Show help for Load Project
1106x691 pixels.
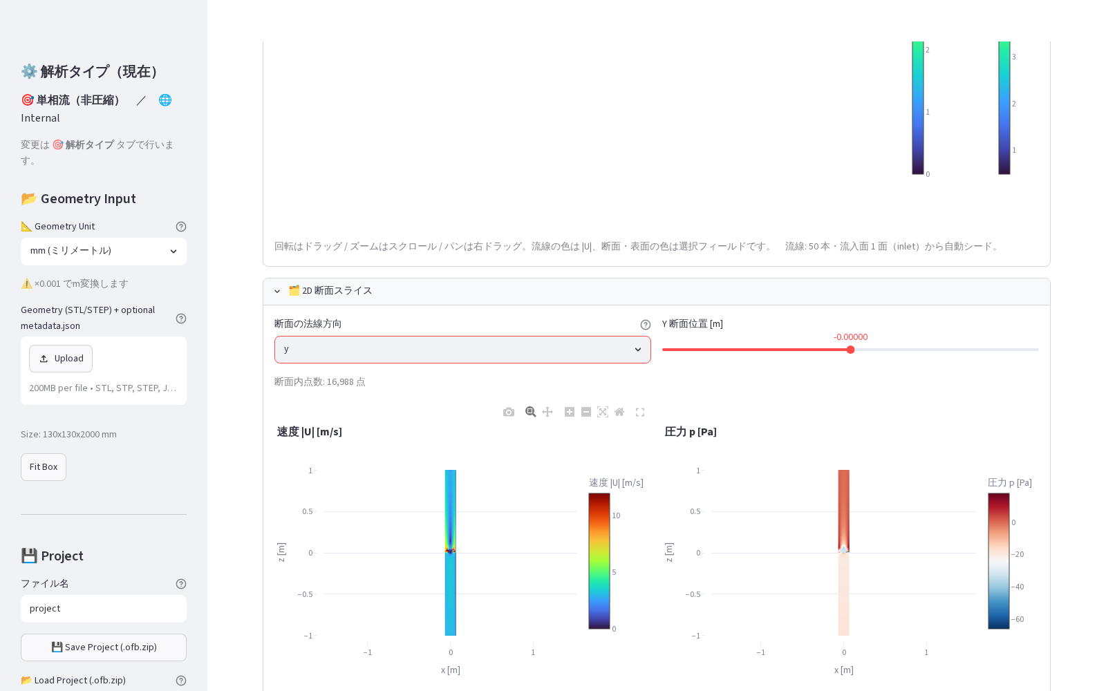[x=181, y=681]
